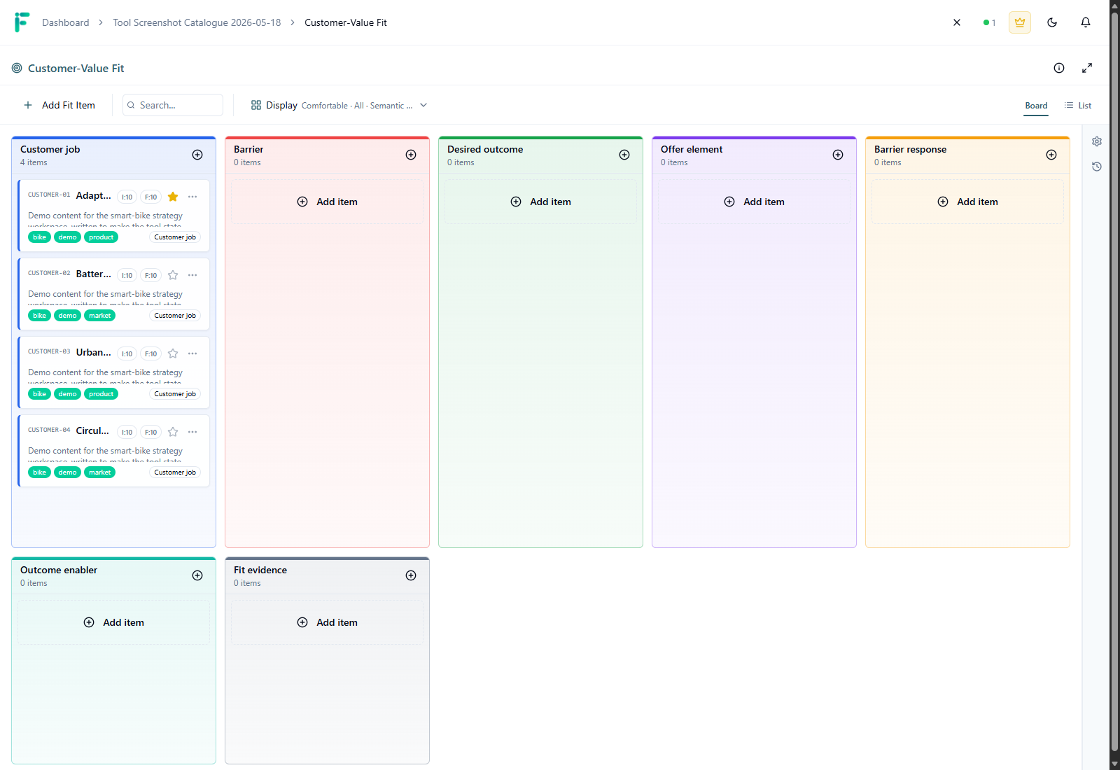The image size is (1120, 770).
Task: Click the X icon in top bar
Action: [x=957, y=22]
